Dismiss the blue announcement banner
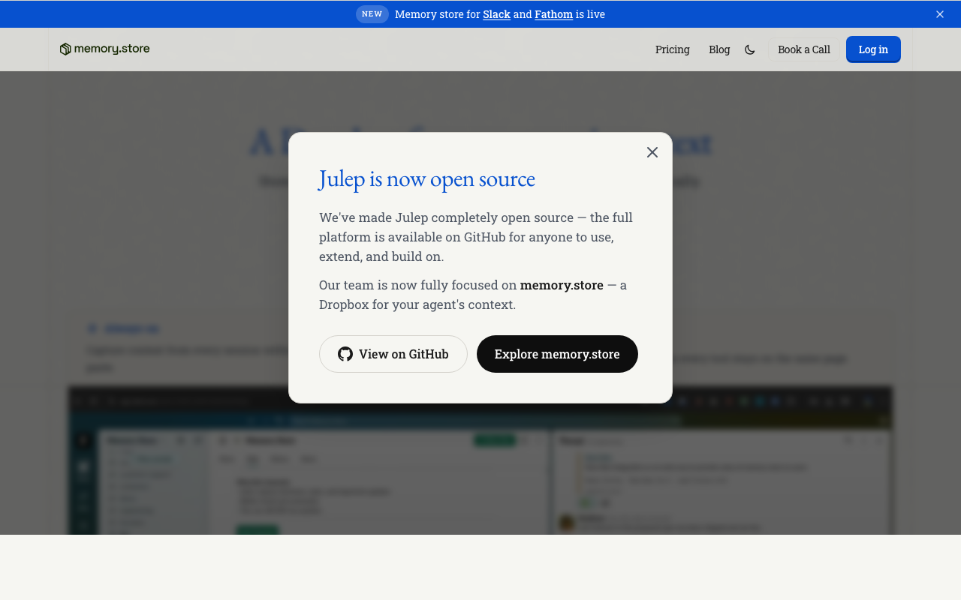 (939, 13)
